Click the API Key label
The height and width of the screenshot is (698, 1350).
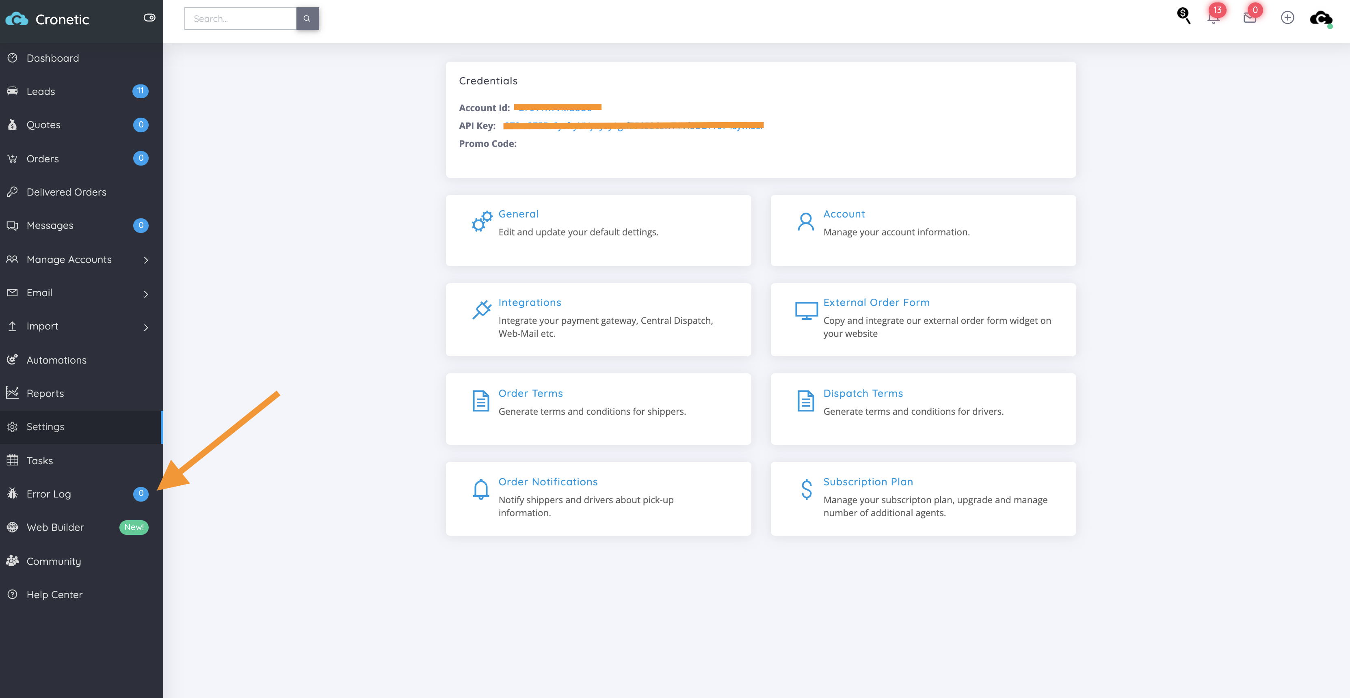477,126
